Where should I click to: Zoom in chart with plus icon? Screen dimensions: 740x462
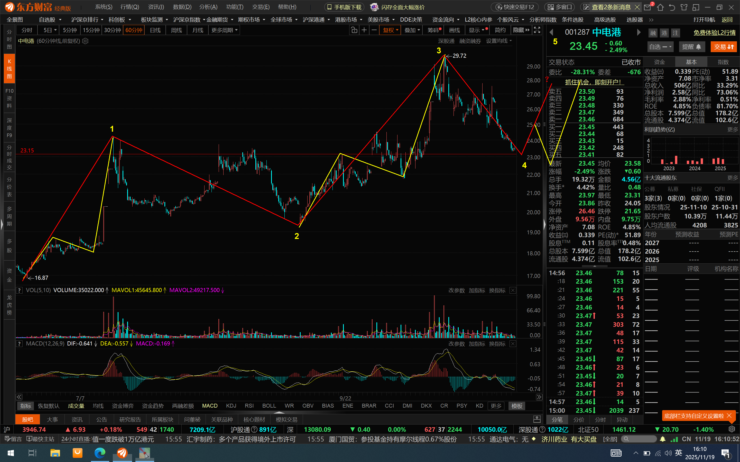click(364, 30)
